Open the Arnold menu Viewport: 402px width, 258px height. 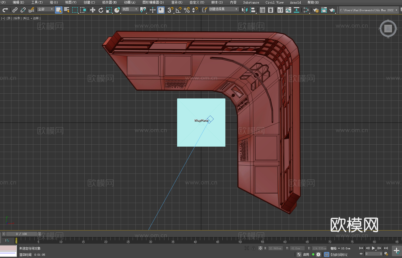[295, 2]
